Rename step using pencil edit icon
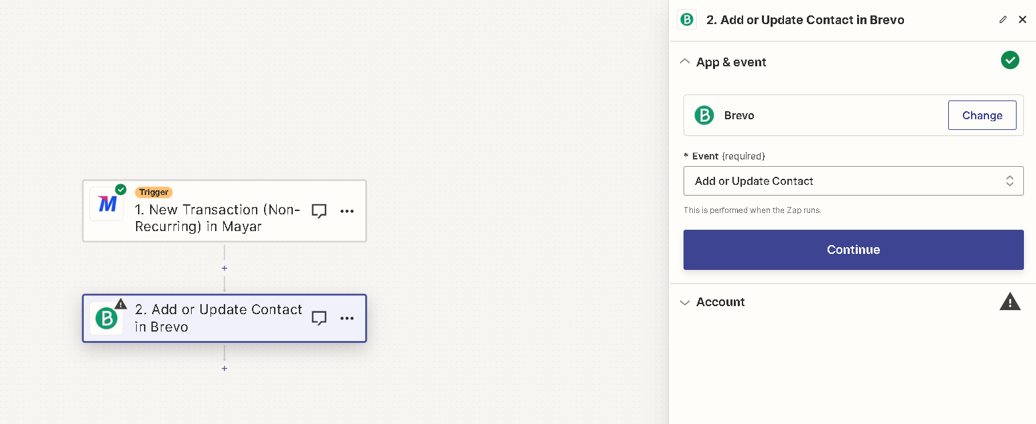1036x424 pixels. 1003,20
